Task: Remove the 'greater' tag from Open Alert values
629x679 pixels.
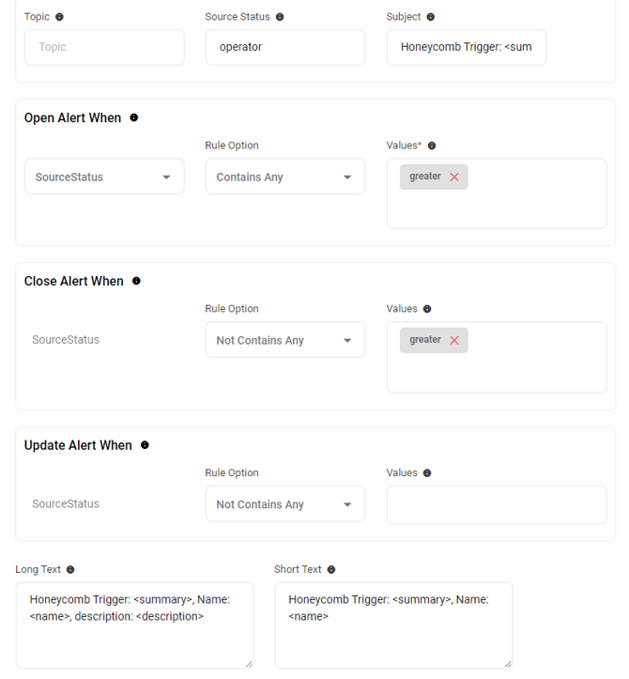Action: coord(454,177)
